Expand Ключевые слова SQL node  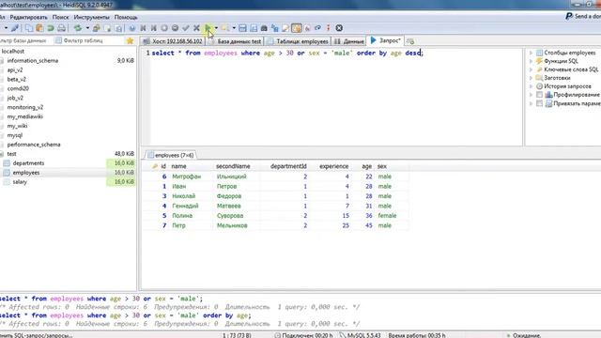click(x=532, y=69)
